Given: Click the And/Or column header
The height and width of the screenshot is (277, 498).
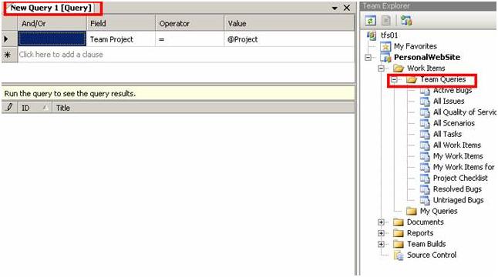Looking at the screenshot, I should tap(52, 23).
